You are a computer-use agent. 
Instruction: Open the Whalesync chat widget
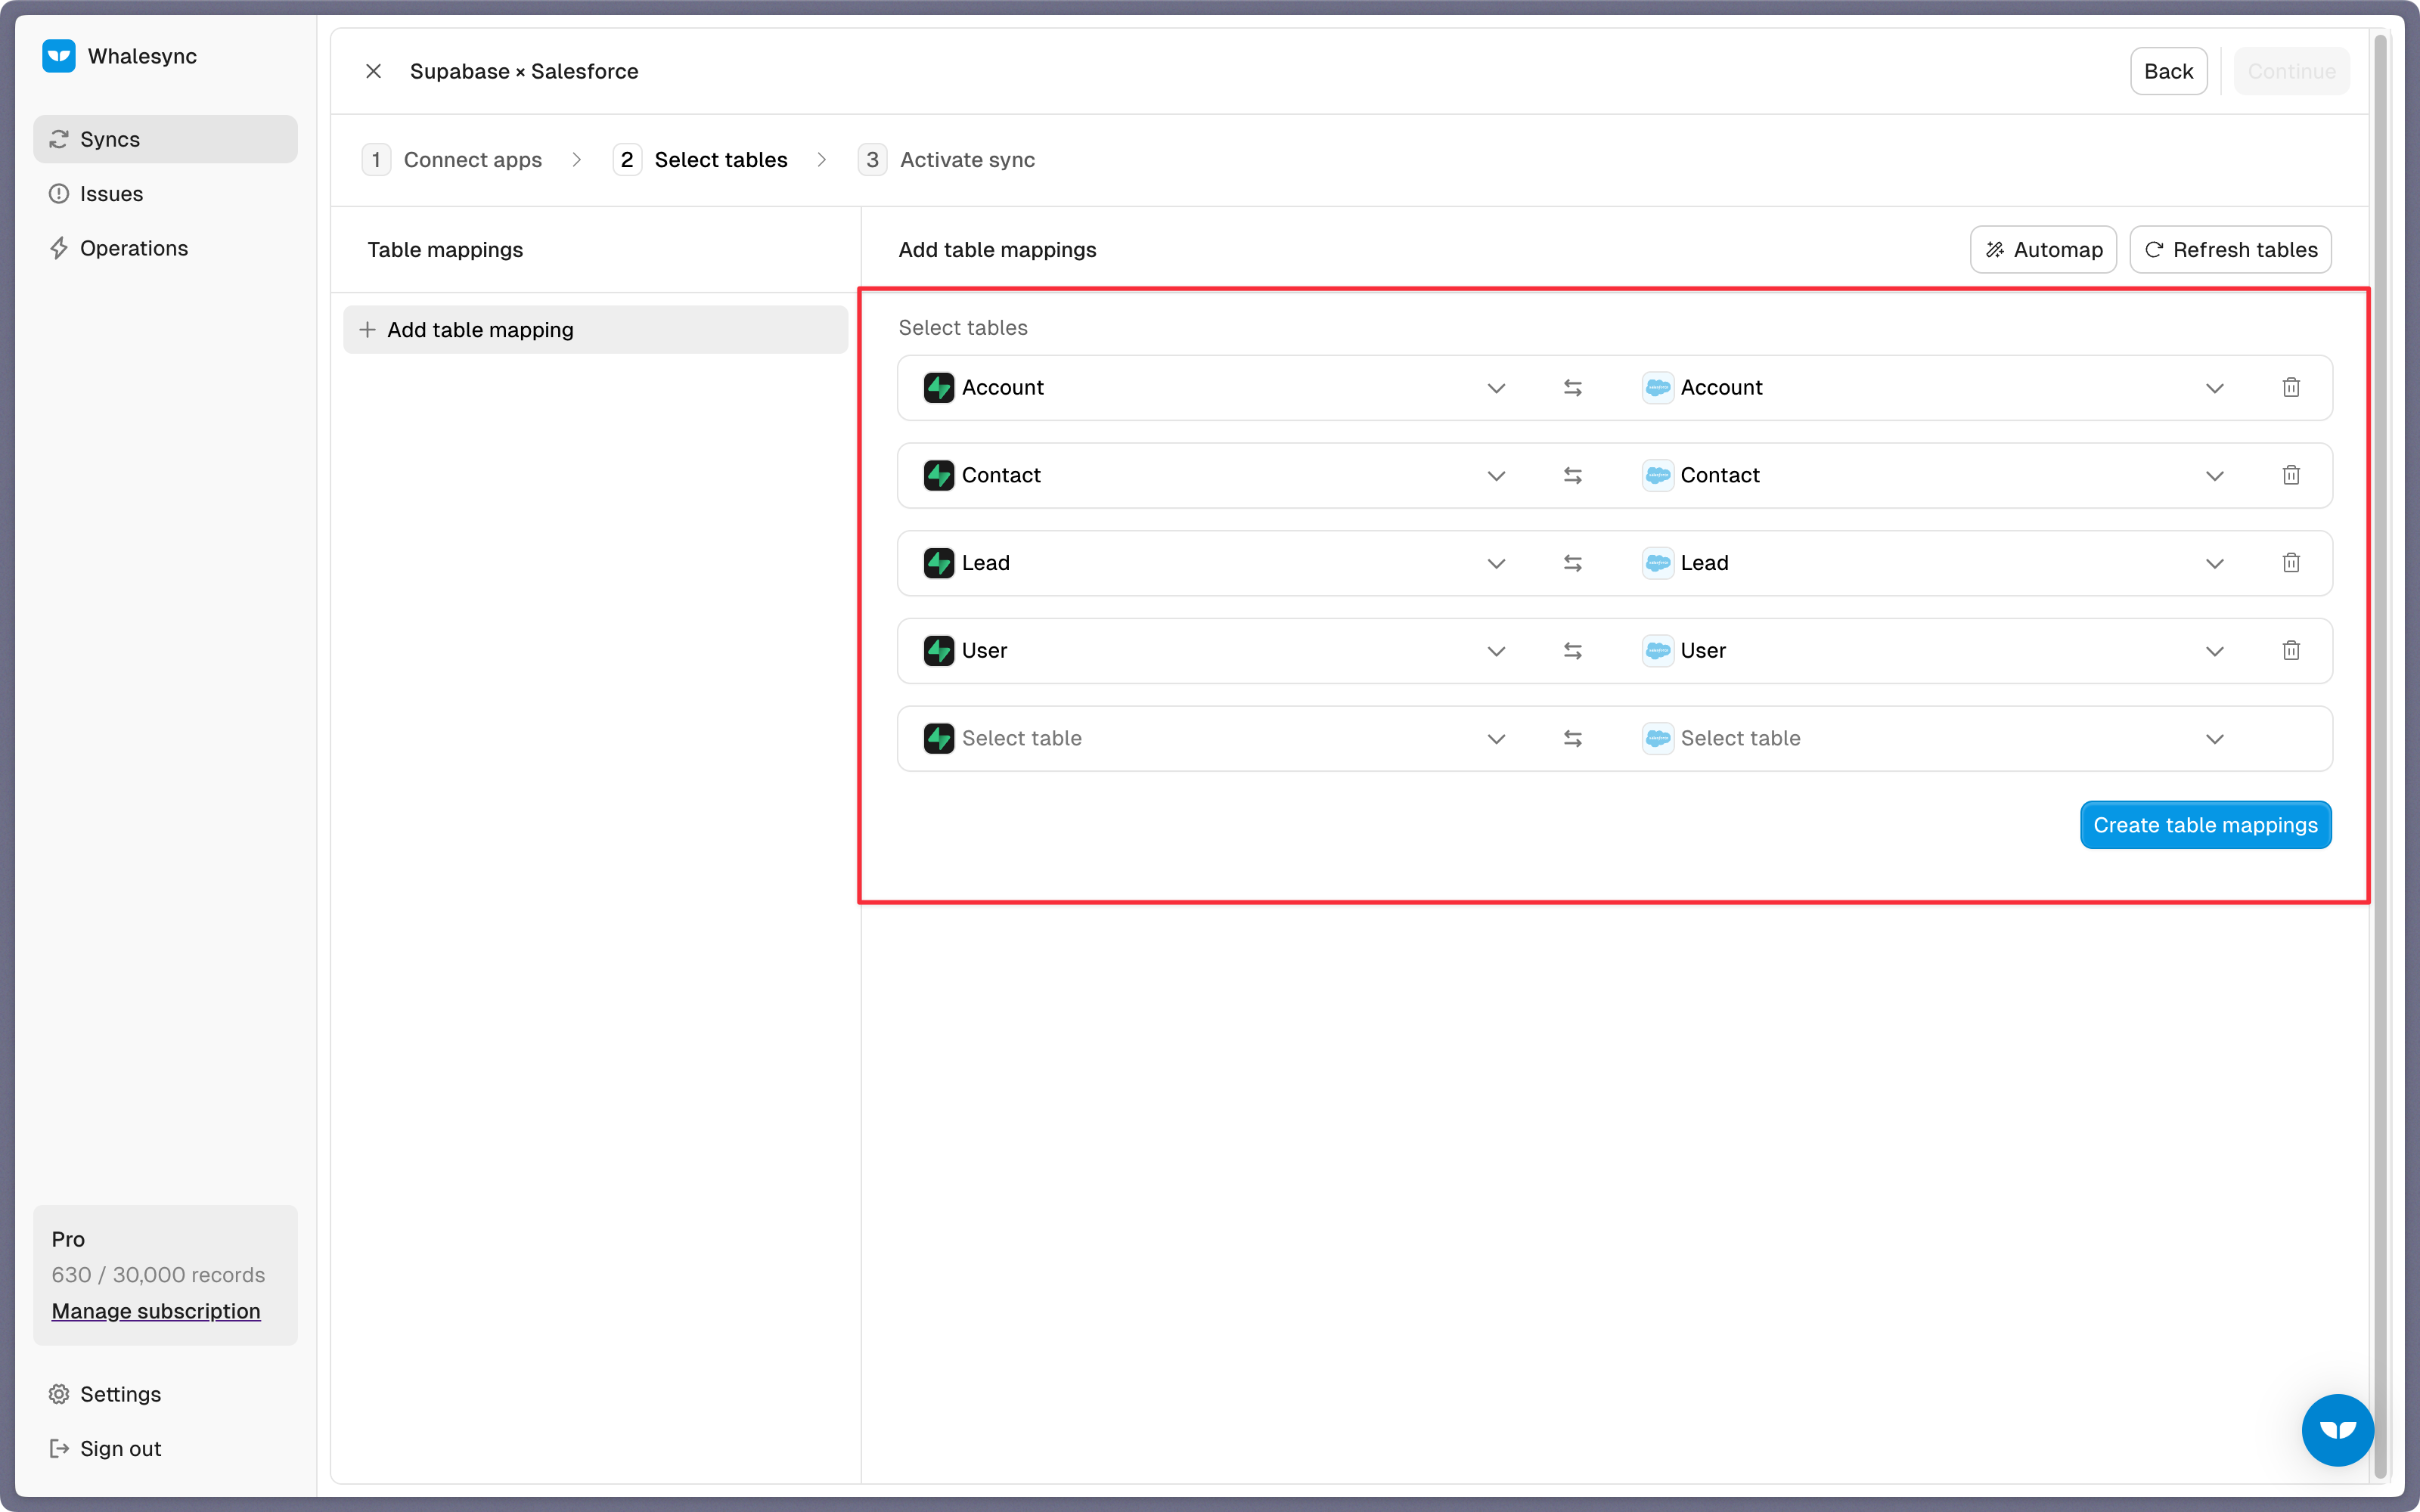point(2338,1430)
